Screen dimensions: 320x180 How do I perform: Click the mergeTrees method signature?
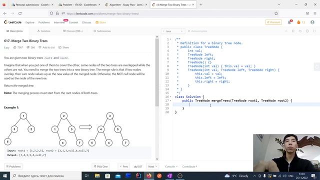click(x=237, y=100)
